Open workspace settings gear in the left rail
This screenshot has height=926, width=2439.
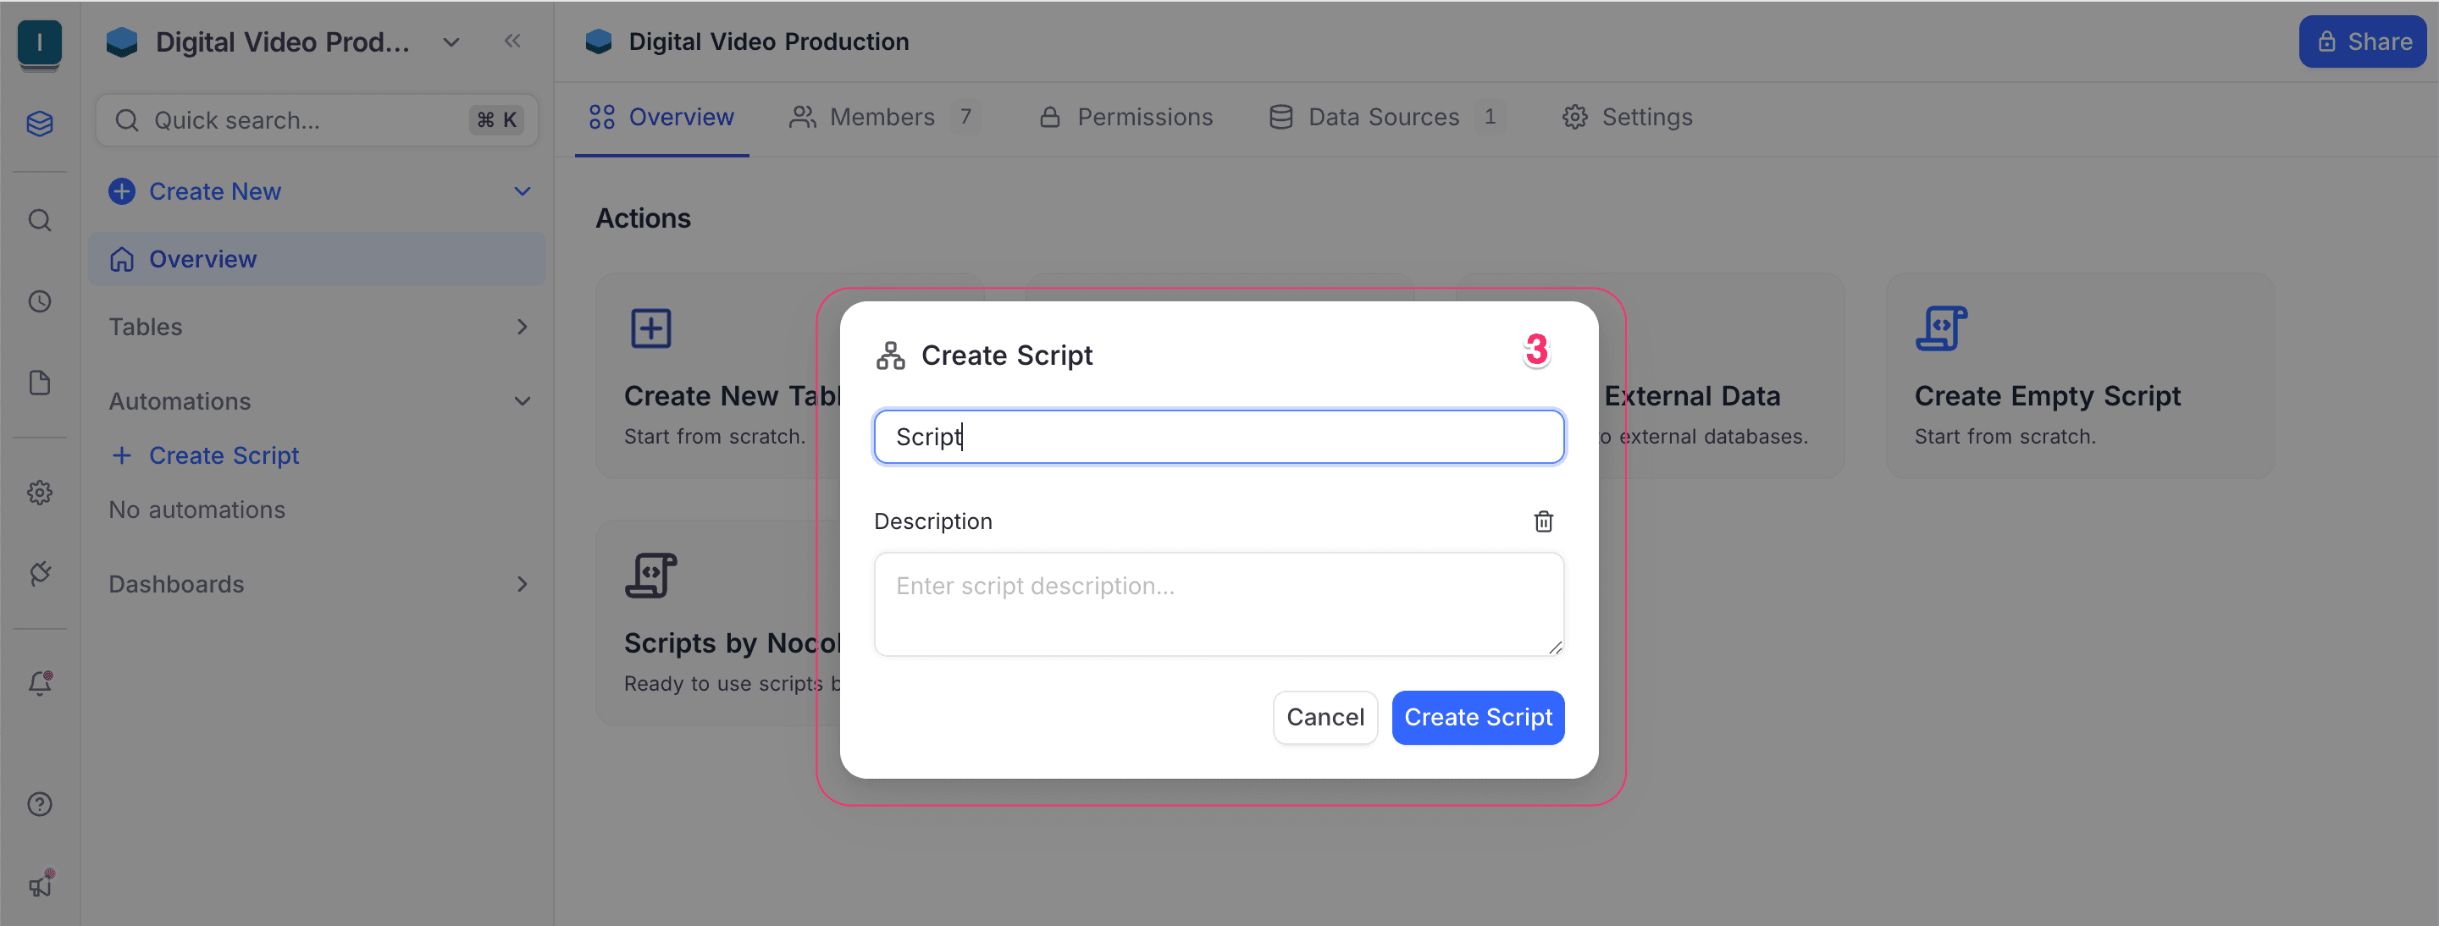pyautogui.click(x=39, y=492)
